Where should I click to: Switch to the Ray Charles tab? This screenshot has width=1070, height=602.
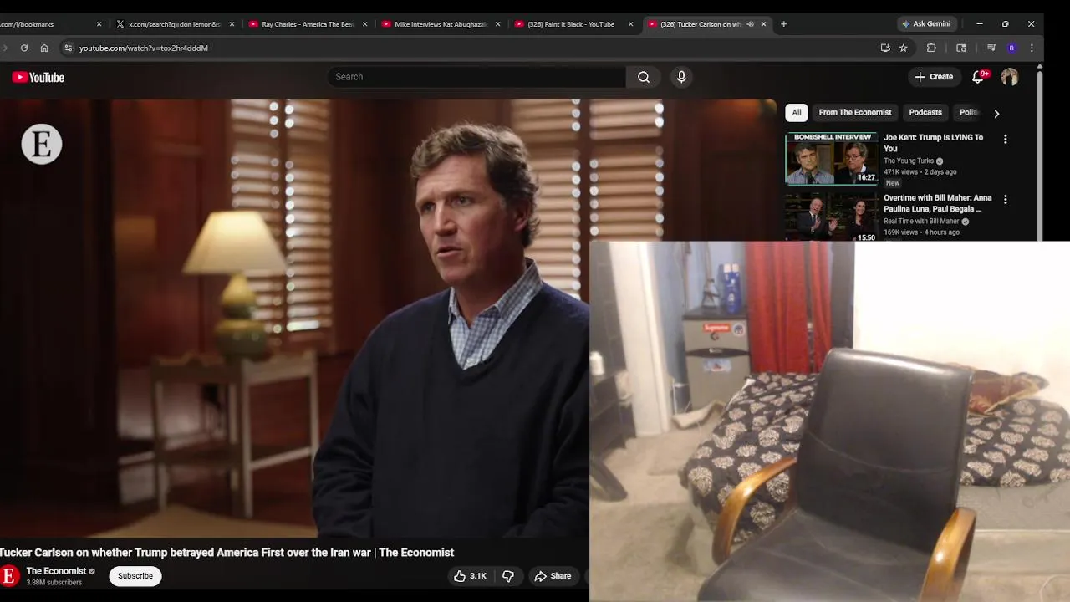[x=308, y=24]
